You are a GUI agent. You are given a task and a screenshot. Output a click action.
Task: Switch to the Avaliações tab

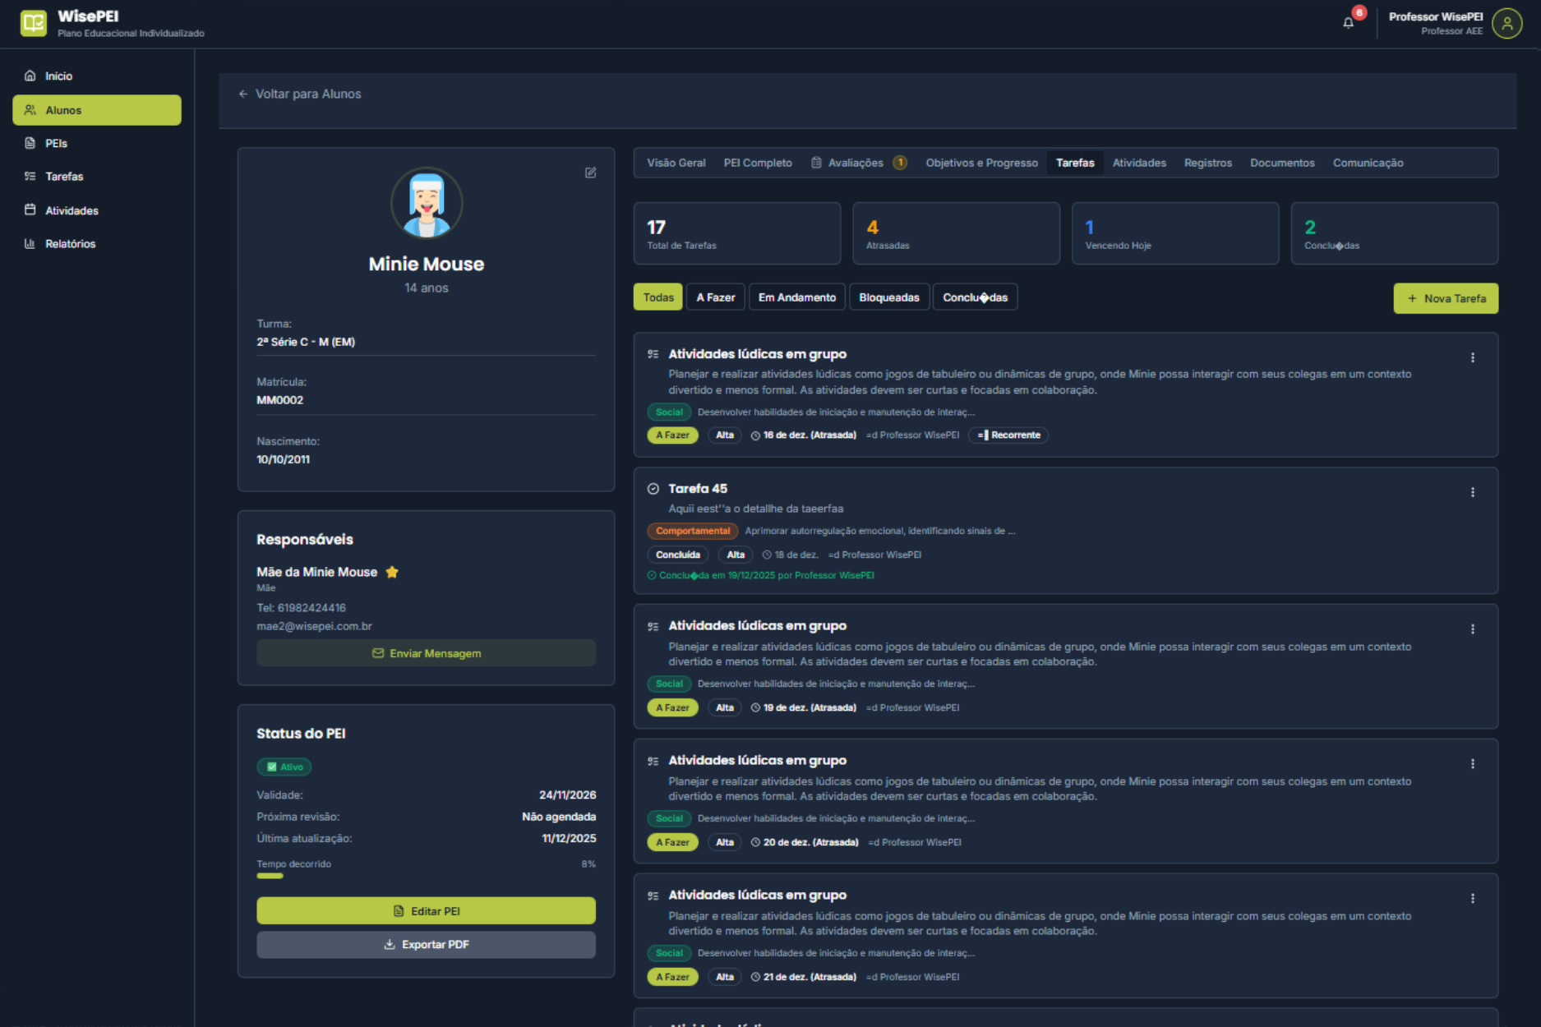pyautogui.click(x=855, y=163)
